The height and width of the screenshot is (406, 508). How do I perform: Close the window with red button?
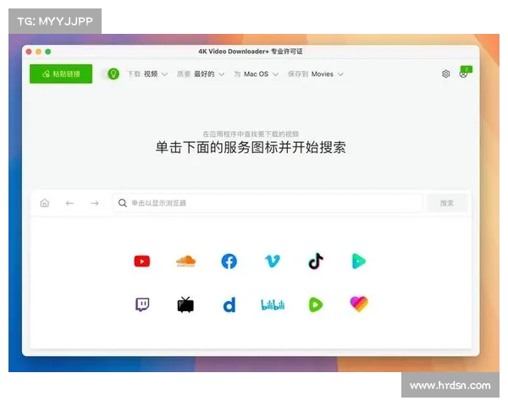pos(29,52)
